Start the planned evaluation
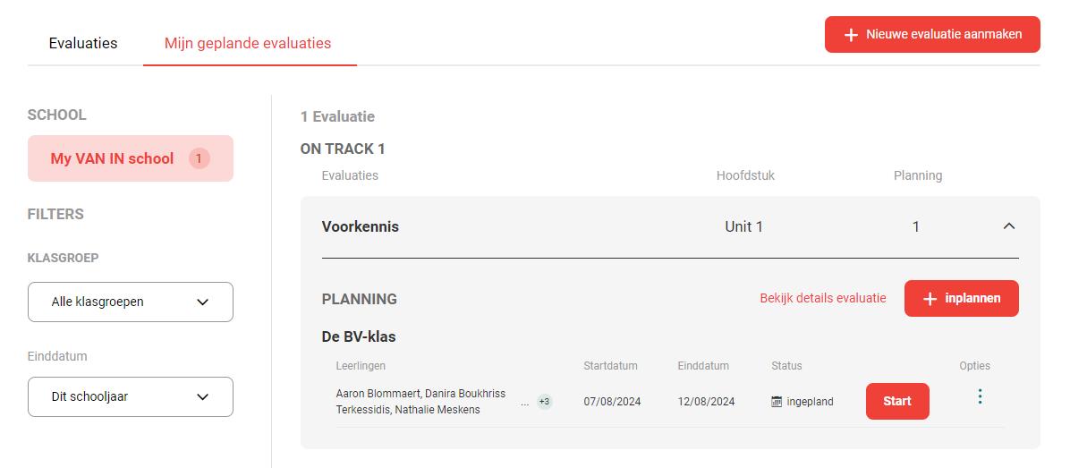 897,401
